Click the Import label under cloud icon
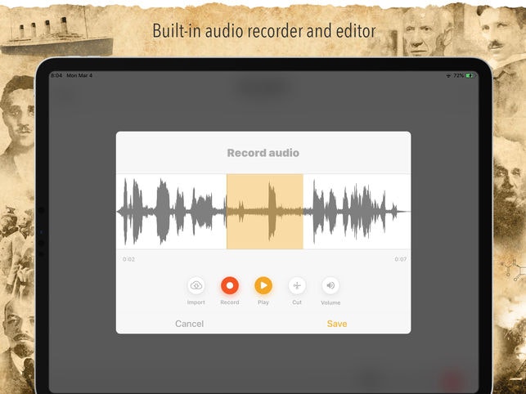The height and width of the screenshot is (394, 526). (196, 302)
